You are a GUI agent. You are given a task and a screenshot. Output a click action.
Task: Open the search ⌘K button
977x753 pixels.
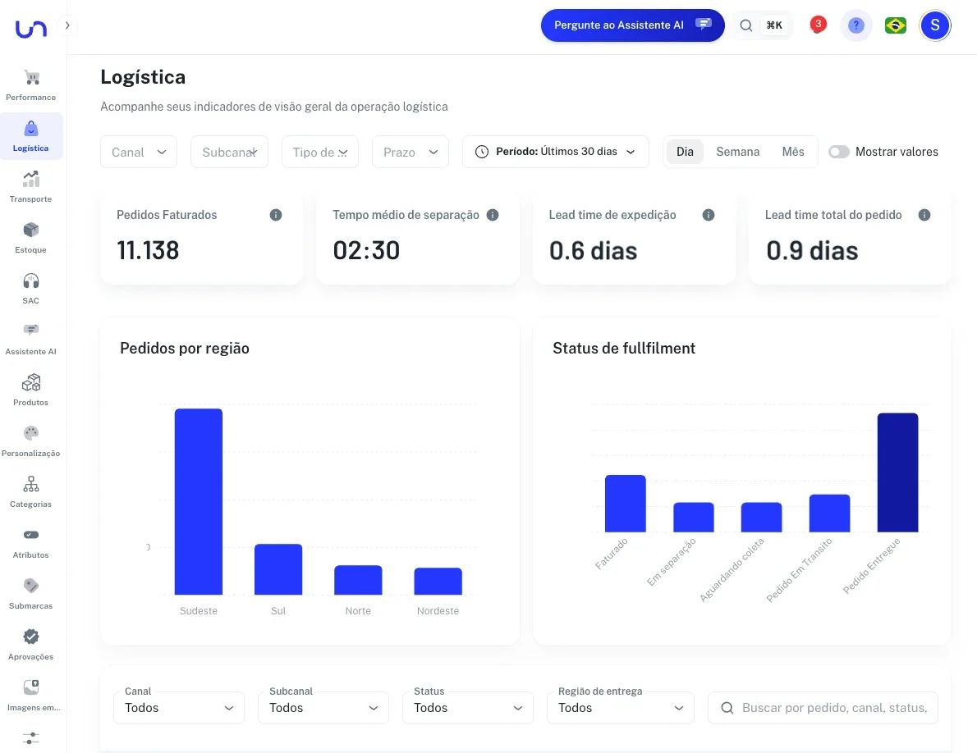click(x=761, y=25)
